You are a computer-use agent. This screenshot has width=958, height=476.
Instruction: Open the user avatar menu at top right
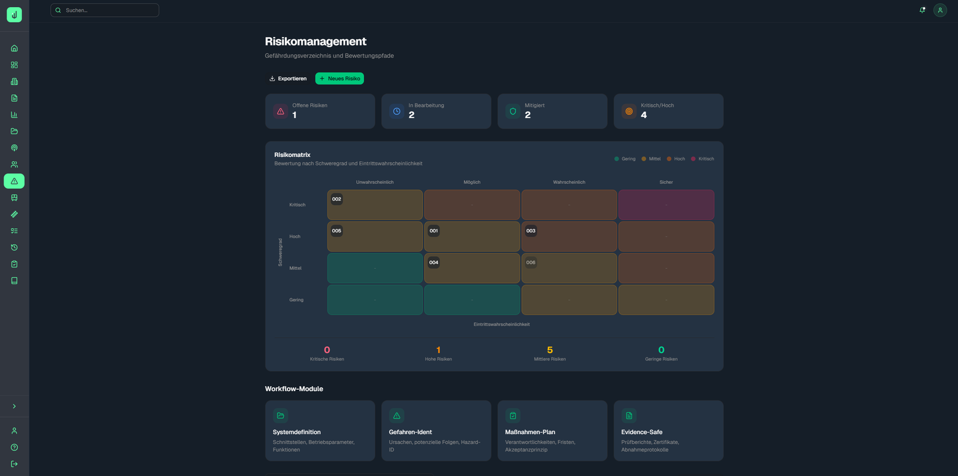[x=940, y=10]
